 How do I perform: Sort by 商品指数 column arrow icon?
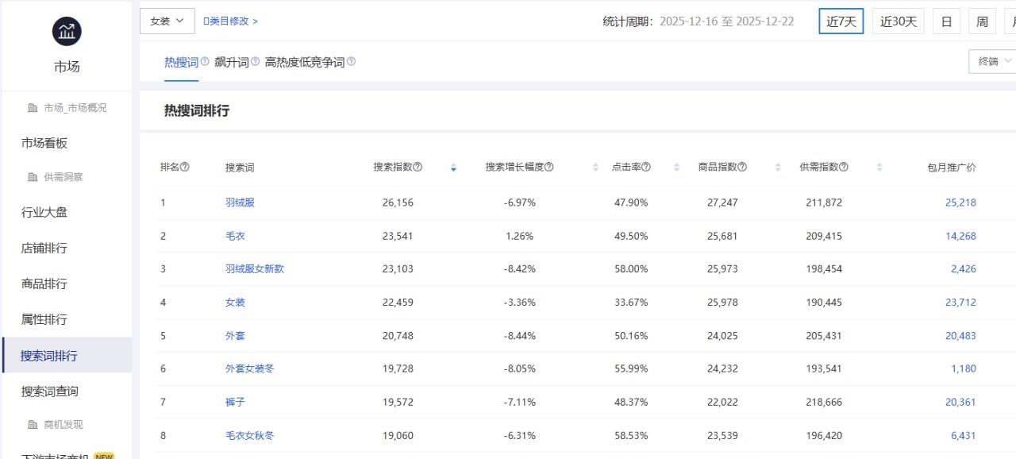tap(777, 168)
